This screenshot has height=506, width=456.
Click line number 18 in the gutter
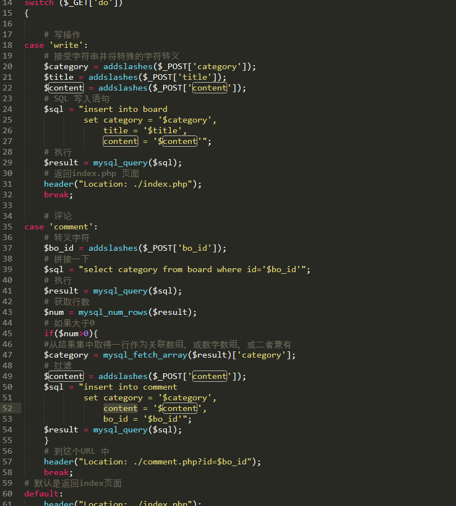click(x=7, y=45)
